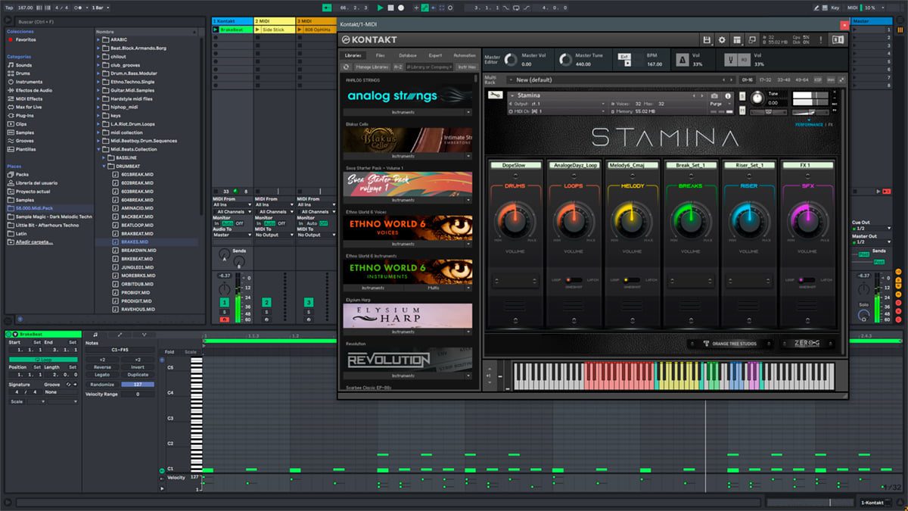The image size is (908, 511).
Task: Expand the BASSLINE folder
Action: tap(105, 157)
